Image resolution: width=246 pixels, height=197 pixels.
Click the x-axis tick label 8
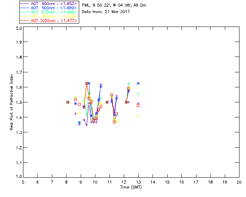[66, 182]
